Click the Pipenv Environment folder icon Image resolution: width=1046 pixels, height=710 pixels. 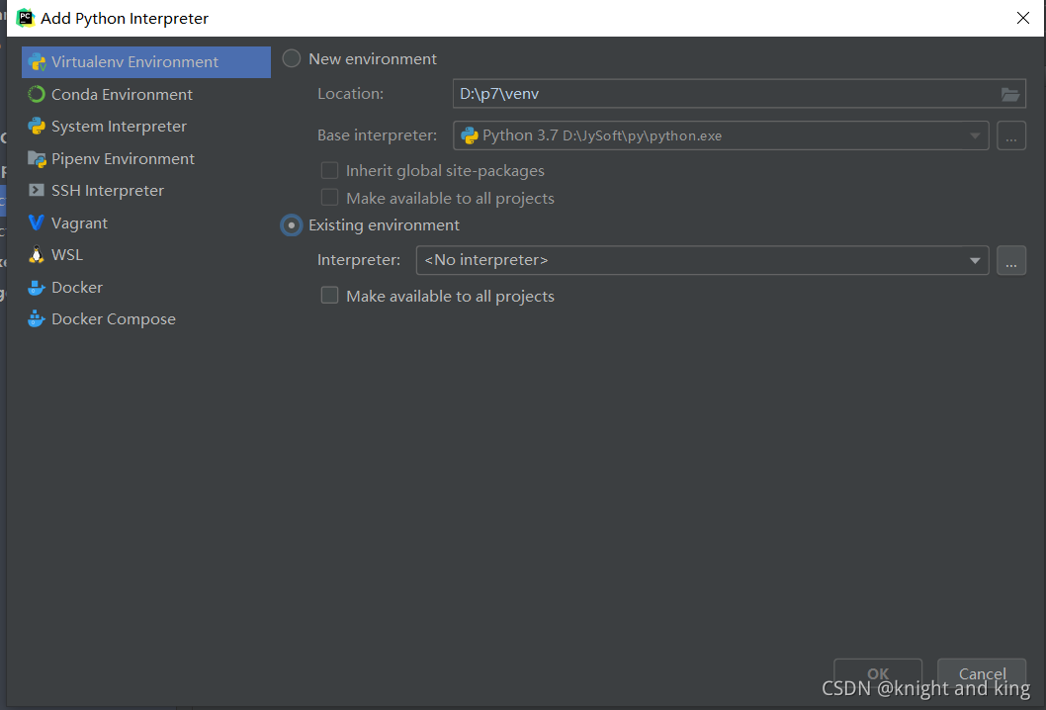pos(37,159)
